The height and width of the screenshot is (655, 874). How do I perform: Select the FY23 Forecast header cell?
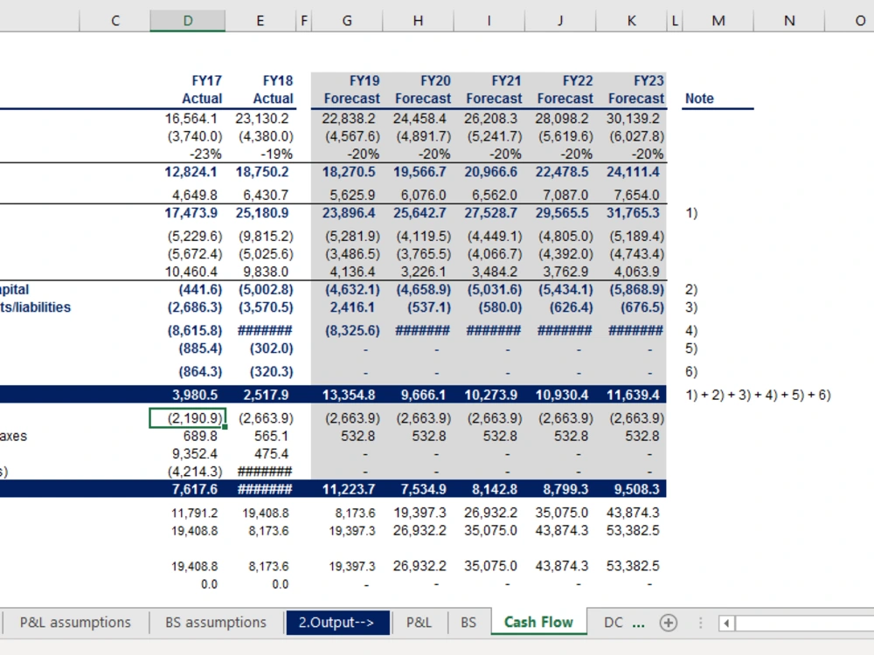click(636, 90)
